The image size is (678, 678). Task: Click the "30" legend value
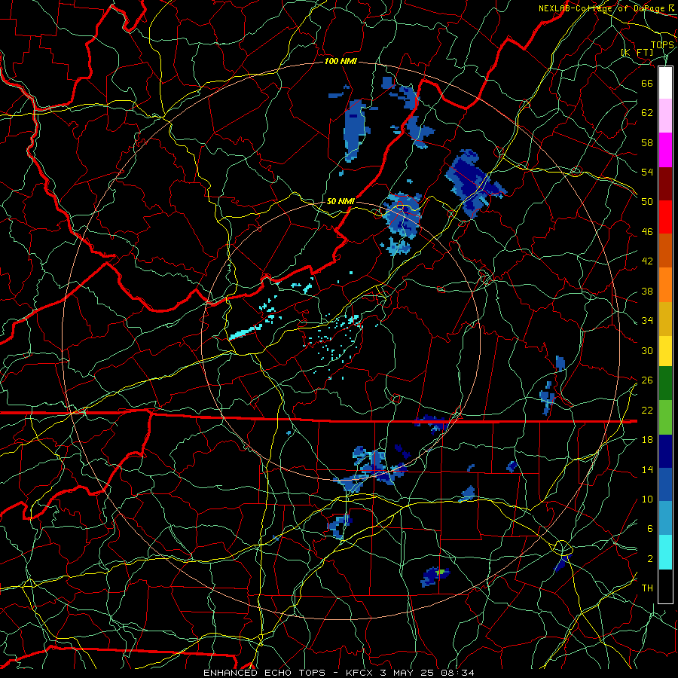tap(647, 350)
